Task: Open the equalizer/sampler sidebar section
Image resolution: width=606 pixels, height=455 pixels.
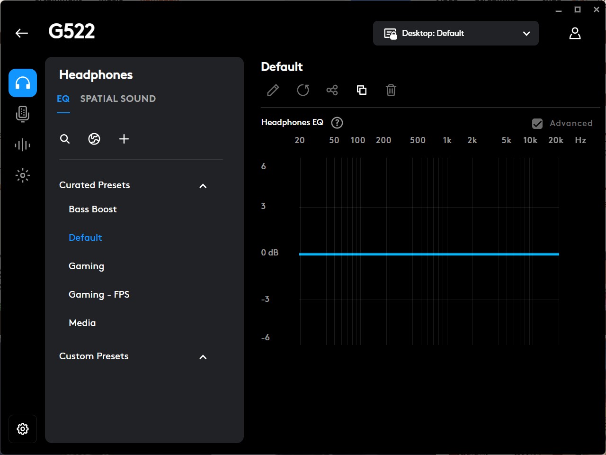Action: click(22, 145)
